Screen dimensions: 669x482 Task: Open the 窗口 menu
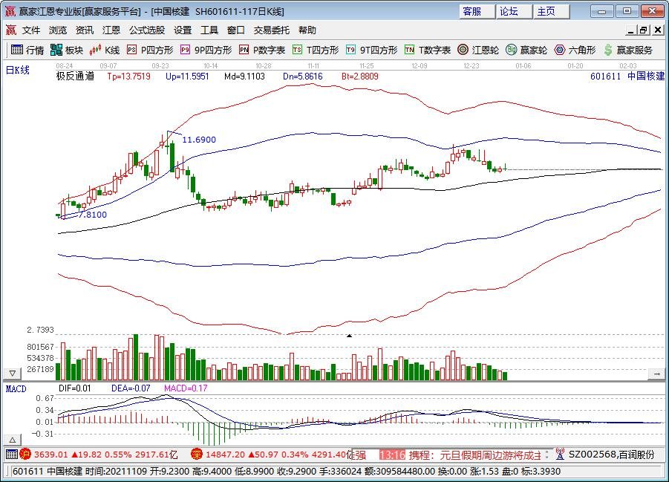(x=236, y=30)
